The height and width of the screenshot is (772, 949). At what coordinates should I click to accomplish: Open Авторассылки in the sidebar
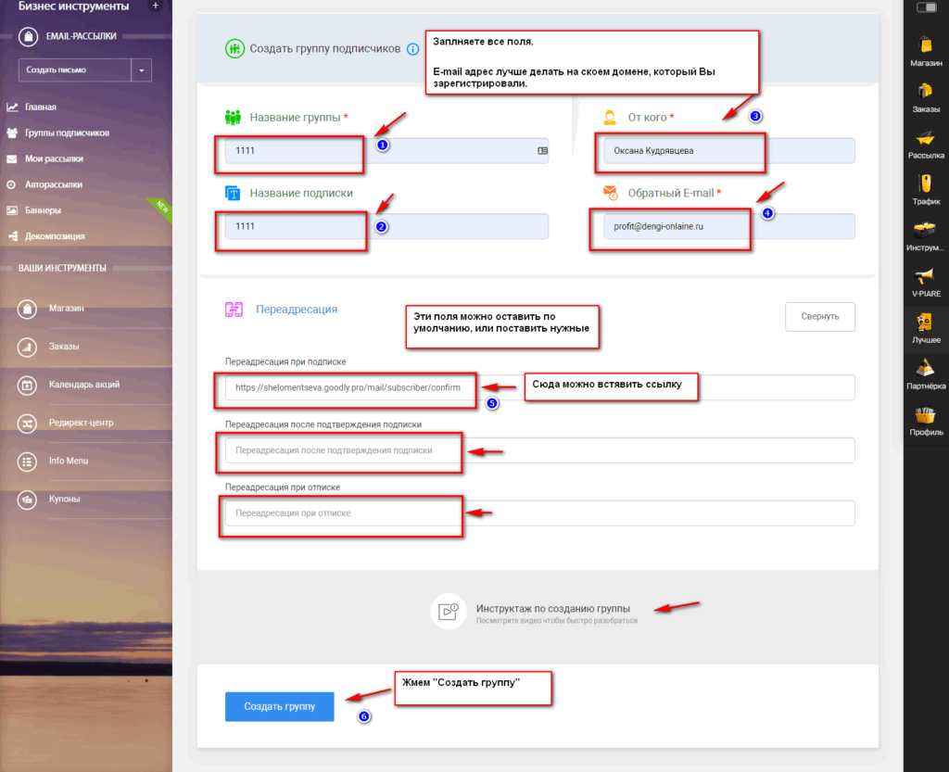[x=53, y=184]
